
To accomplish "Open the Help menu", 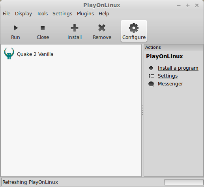I will (104, 14).
